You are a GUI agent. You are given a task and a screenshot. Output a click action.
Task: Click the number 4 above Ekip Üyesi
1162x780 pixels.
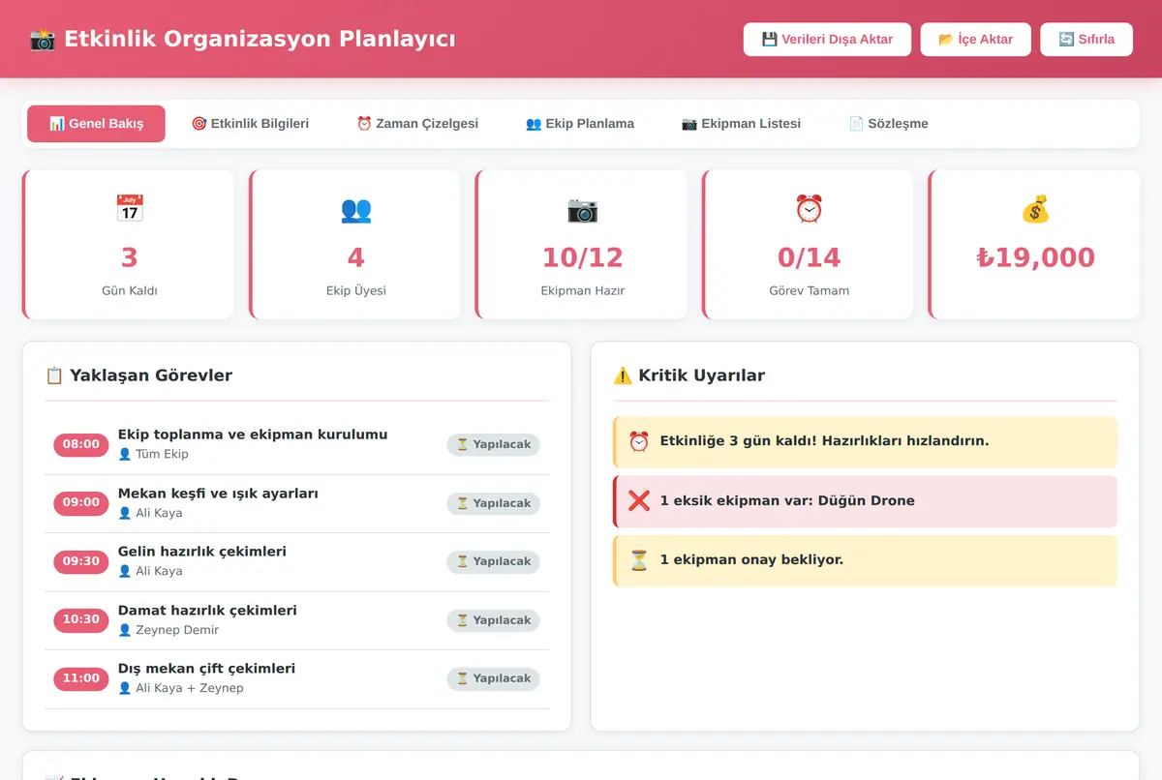tap(356, 257)
